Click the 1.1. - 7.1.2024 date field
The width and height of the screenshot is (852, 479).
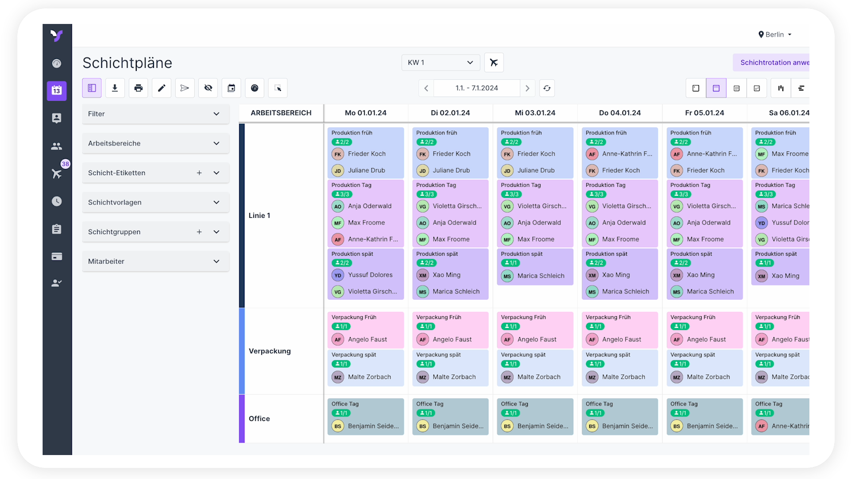tap(477, 88)
